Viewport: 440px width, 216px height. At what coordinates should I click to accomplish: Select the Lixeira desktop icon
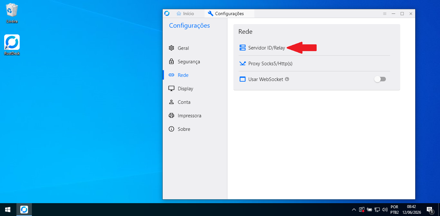12,13
